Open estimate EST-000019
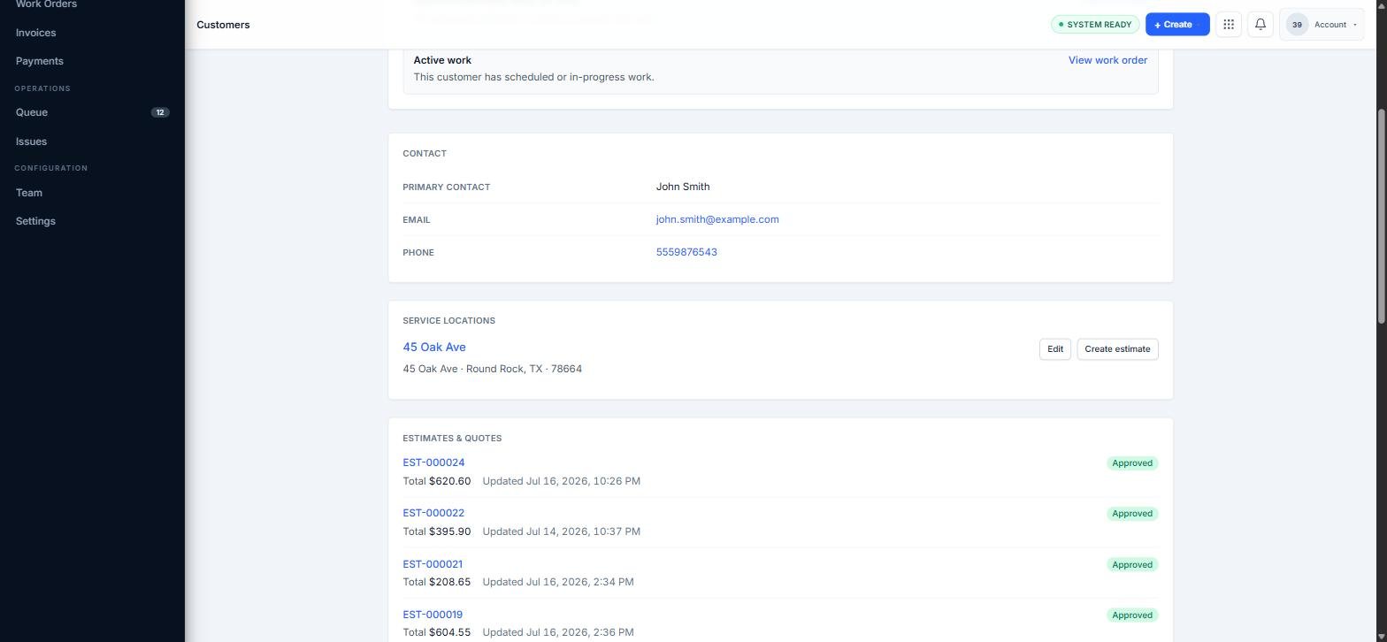Image resolution: width=1387 pixels, height=642 pixels. [x=433, y=615]
